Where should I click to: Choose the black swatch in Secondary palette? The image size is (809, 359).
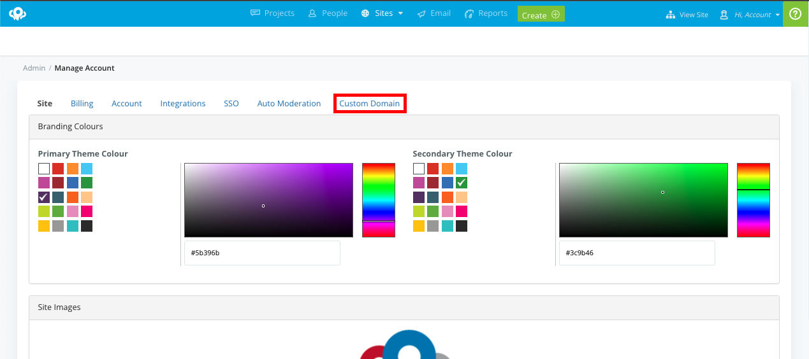pos(462,226)
